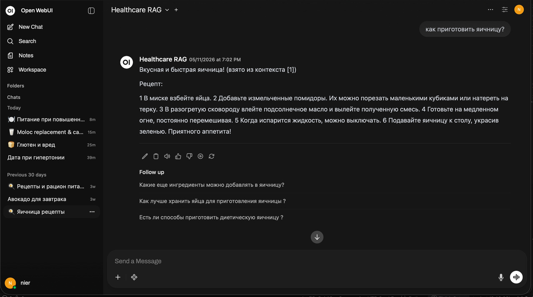Viewport: 533px width, 297px height.
Task: Add another model with the plus icon
Action: point(176,10)
